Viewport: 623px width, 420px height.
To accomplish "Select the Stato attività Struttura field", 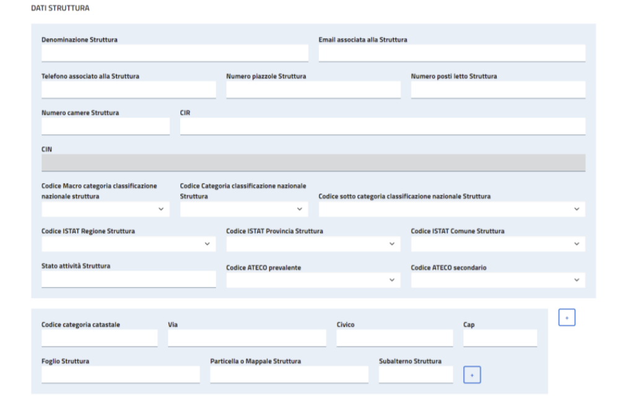I will (x=128, y=279).
